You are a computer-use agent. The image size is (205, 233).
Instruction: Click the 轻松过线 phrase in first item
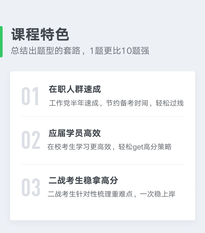170,103
